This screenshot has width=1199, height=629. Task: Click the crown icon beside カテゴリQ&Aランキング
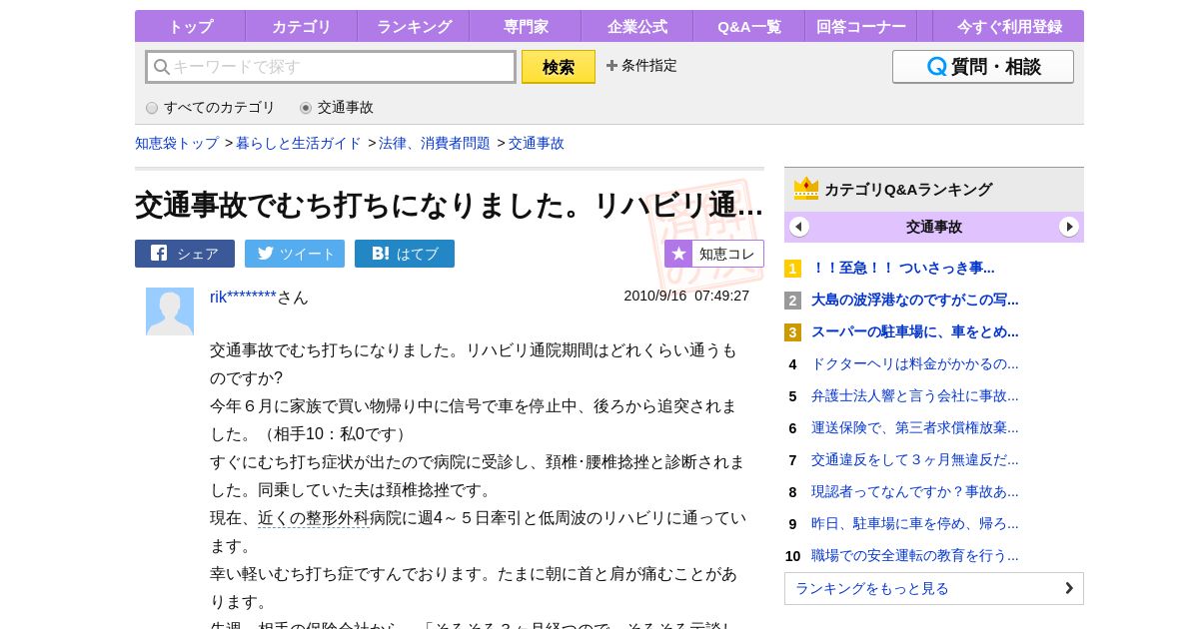[x=806, y=188]
